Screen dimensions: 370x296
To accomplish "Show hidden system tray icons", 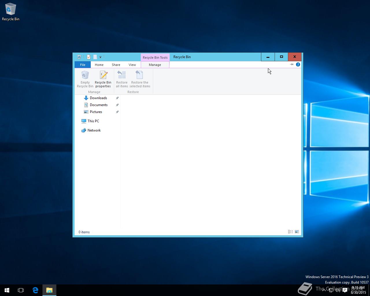I will click(324, 290).
